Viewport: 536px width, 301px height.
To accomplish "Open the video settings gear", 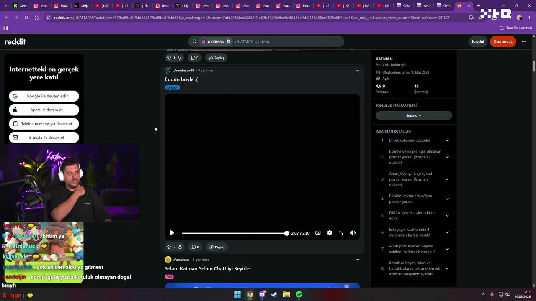I will pos(330,233).
